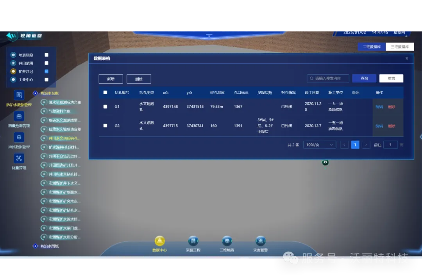Open the 测量数据管理 briefcase icon

[19, 116]
